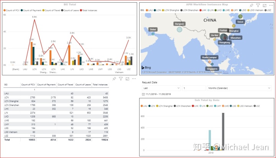Sort table by Total Instances header
Screen dimensions: 276x158
pos(100,85)
